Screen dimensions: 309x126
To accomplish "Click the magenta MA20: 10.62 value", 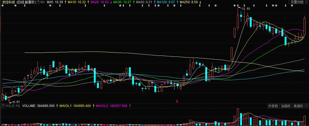I will [100, 2].
